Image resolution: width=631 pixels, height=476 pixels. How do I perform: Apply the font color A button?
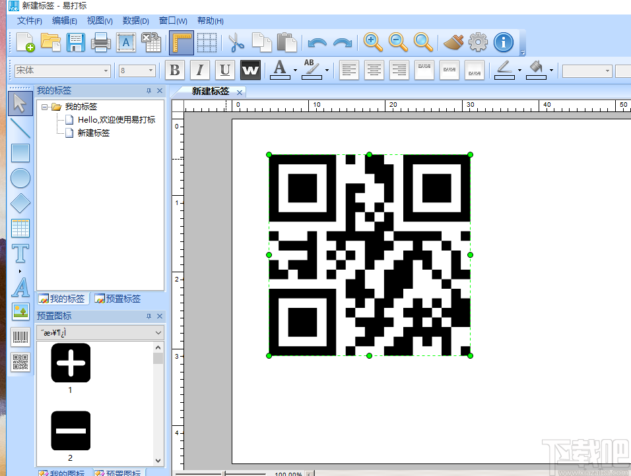[x=280, y=71]
